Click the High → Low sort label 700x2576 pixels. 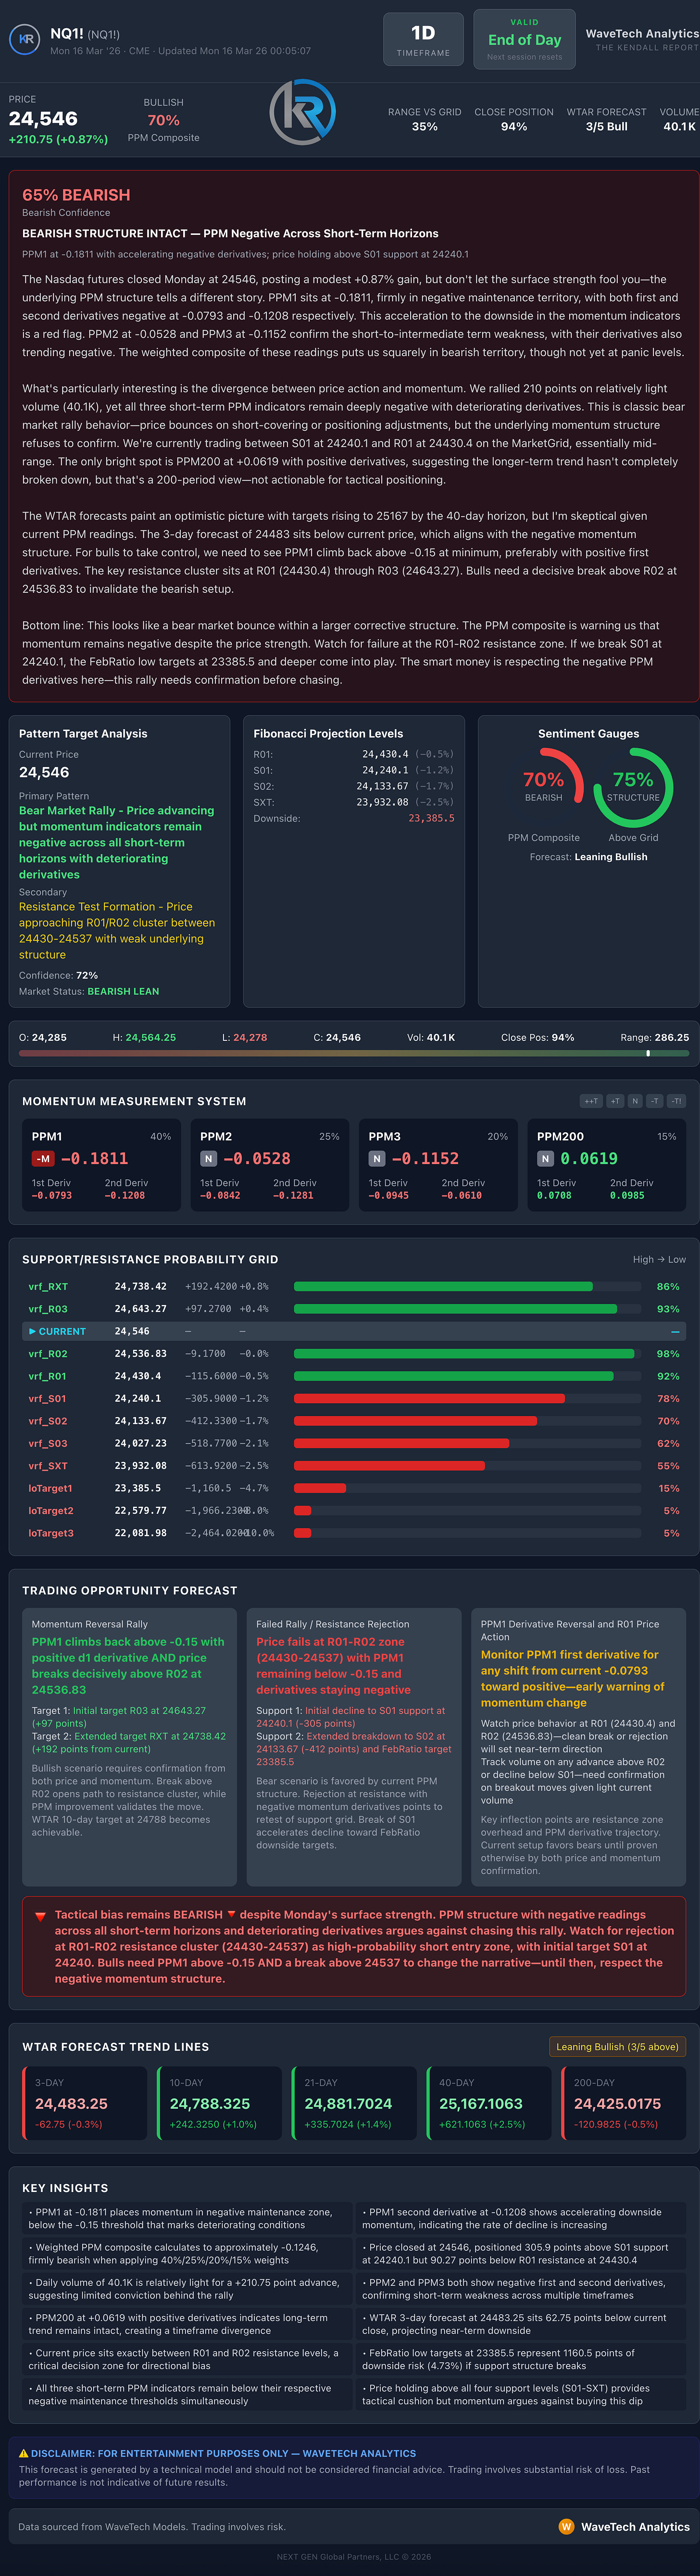point(659,1260)
